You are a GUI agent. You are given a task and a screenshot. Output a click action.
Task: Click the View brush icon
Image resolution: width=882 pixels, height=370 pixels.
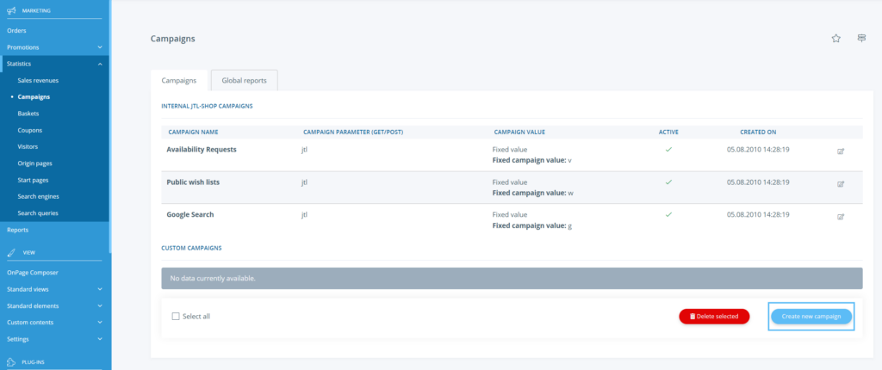[10, 252]
